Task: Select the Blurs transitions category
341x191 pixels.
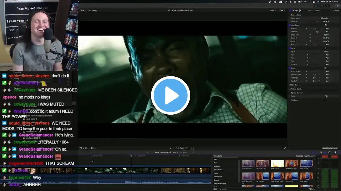Action: click(216, 163)
